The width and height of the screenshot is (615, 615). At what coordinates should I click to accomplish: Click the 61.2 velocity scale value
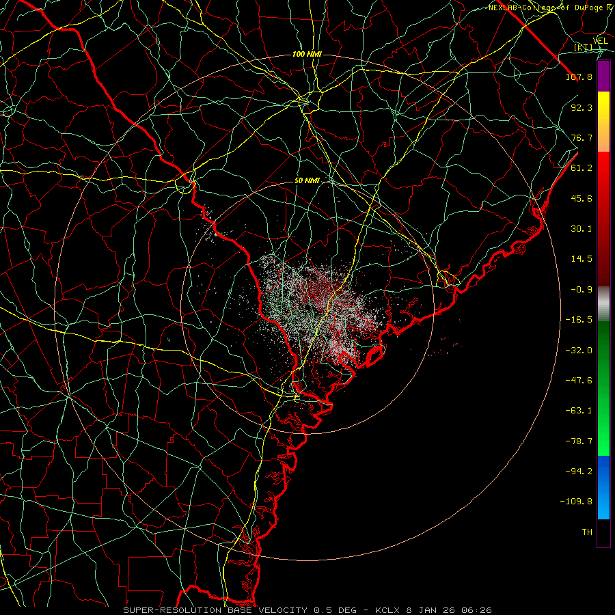tap(582, 168)
